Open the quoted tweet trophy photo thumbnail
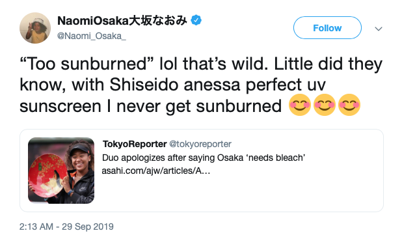402x235 pixels. (61, 171)
